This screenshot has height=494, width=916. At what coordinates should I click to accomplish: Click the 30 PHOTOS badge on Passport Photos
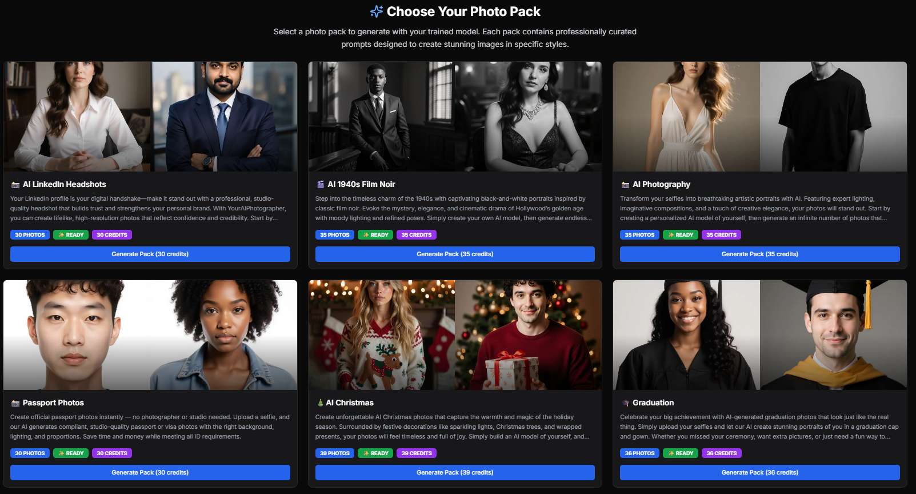(x=30, y=453)
